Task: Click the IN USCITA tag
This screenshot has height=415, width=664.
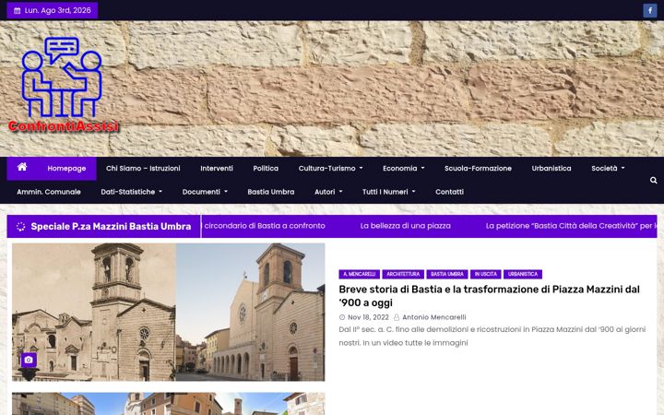Action: (x=485, y=274)
